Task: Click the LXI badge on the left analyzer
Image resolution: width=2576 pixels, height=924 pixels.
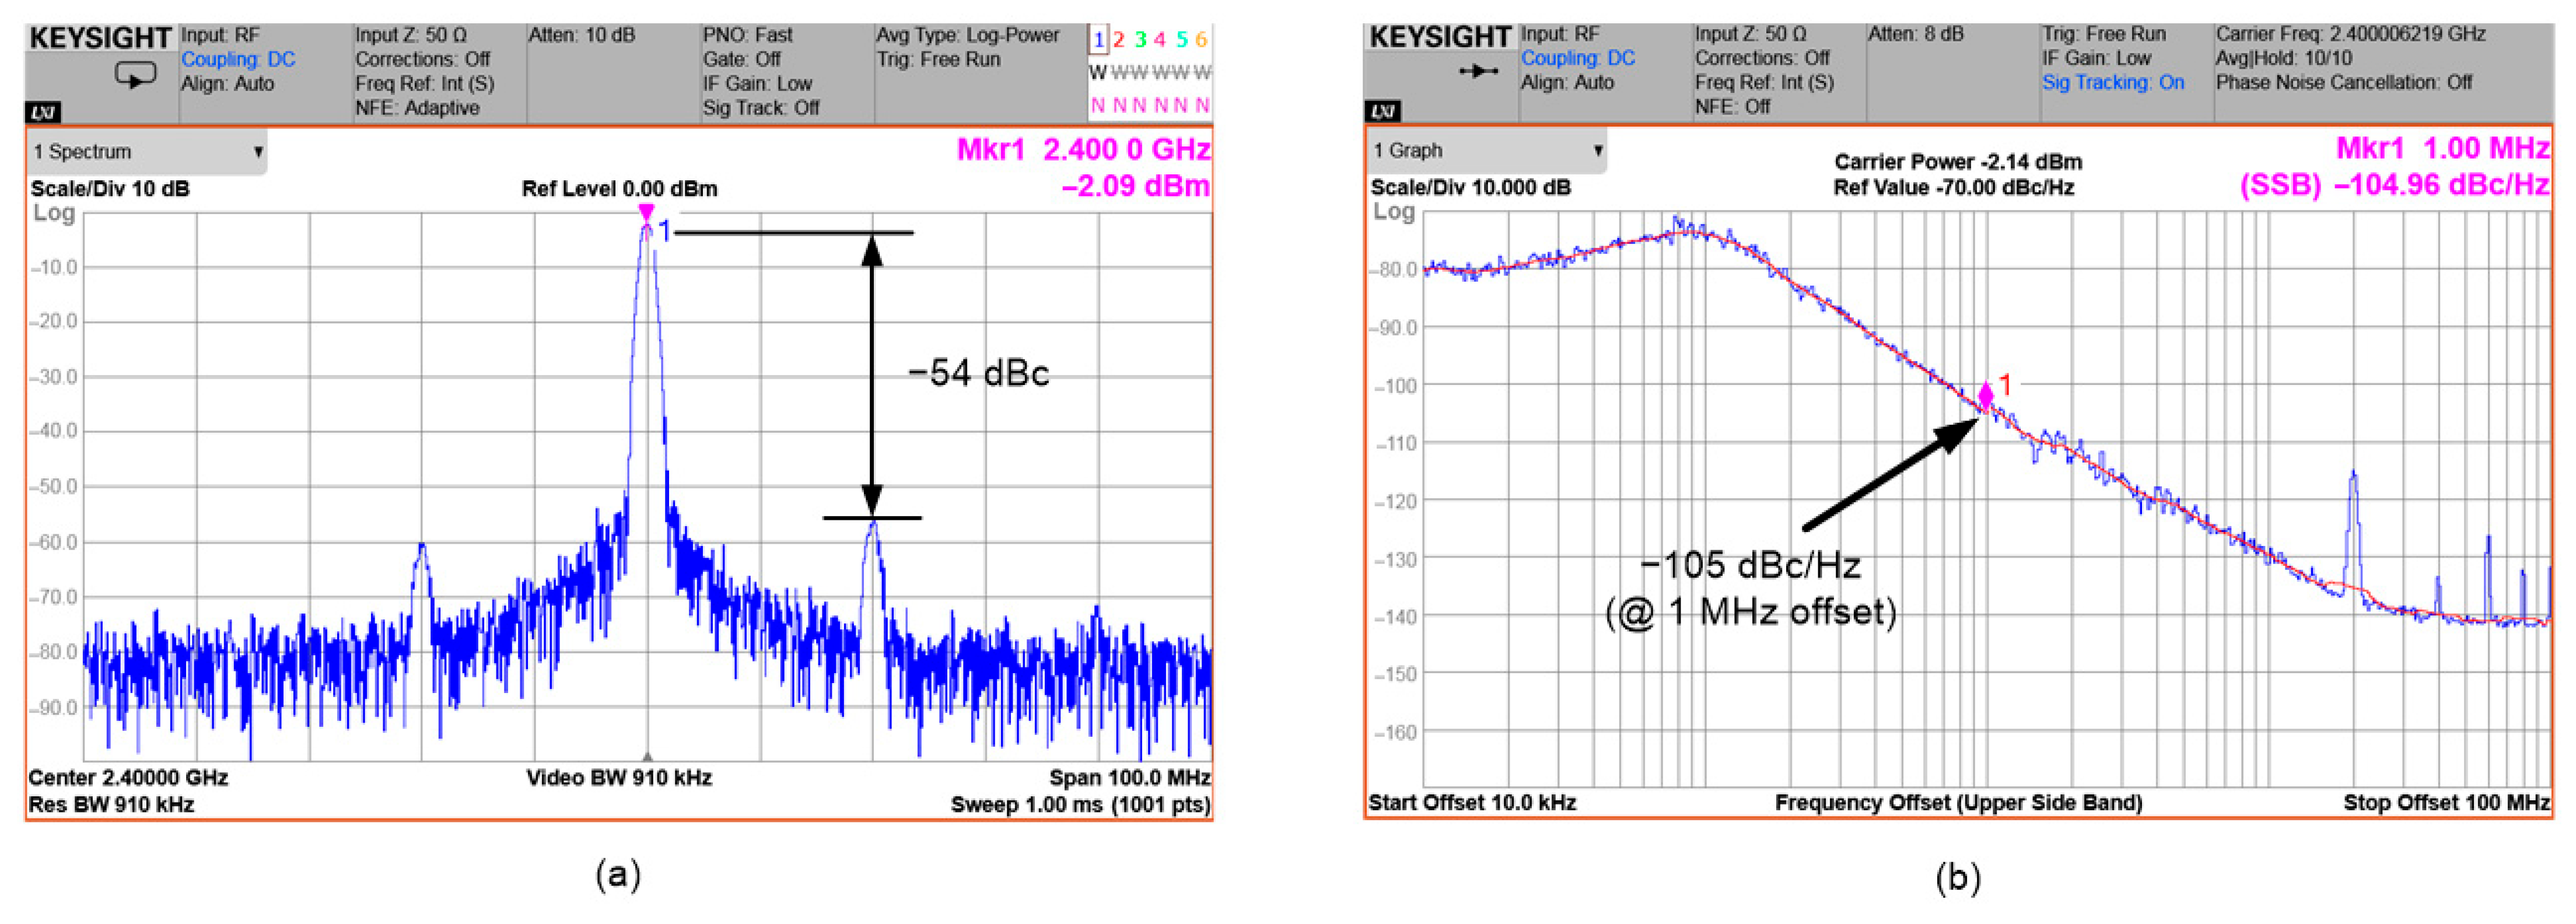Action: (x=42, y=112)
